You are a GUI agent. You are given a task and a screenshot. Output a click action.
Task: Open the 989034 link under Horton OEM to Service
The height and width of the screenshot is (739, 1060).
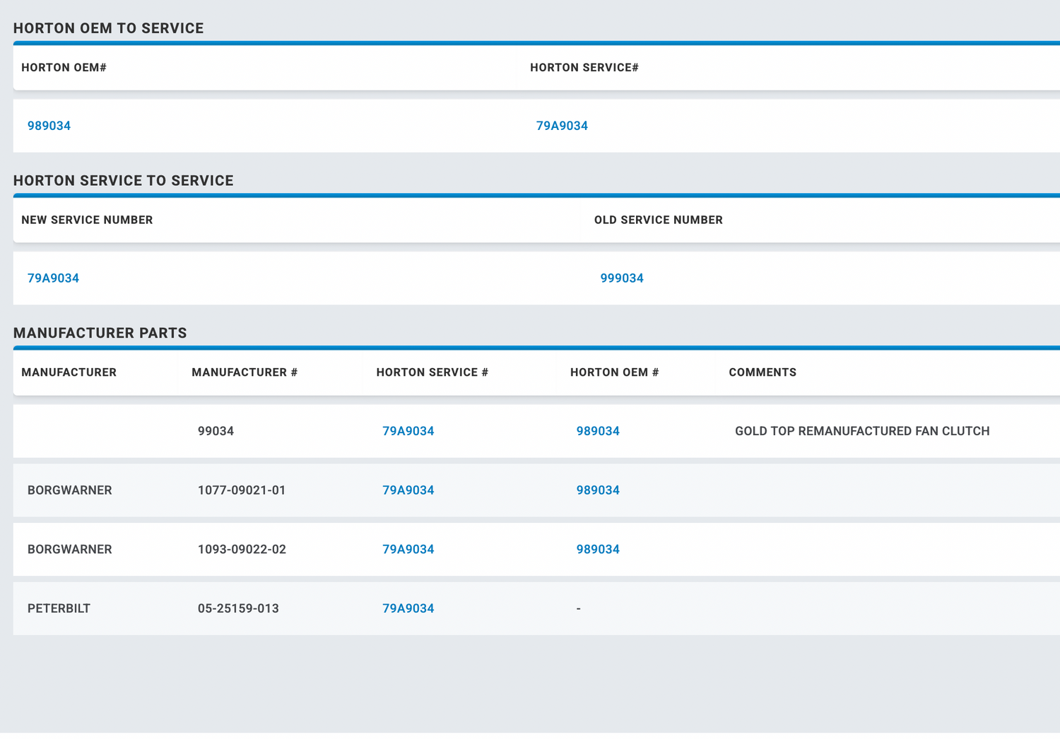pos(49,126)
